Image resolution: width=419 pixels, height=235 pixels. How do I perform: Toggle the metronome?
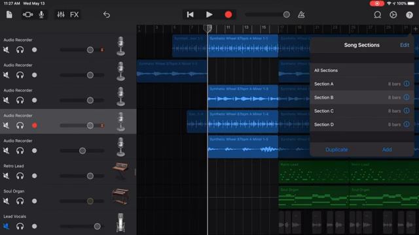pos(301,14)
